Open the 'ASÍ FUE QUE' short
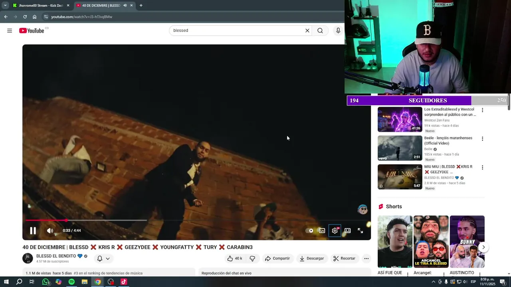 pos(395,242)
